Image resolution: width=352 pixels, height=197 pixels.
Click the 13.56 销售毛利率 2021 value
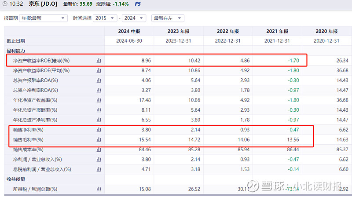point(293,139)
